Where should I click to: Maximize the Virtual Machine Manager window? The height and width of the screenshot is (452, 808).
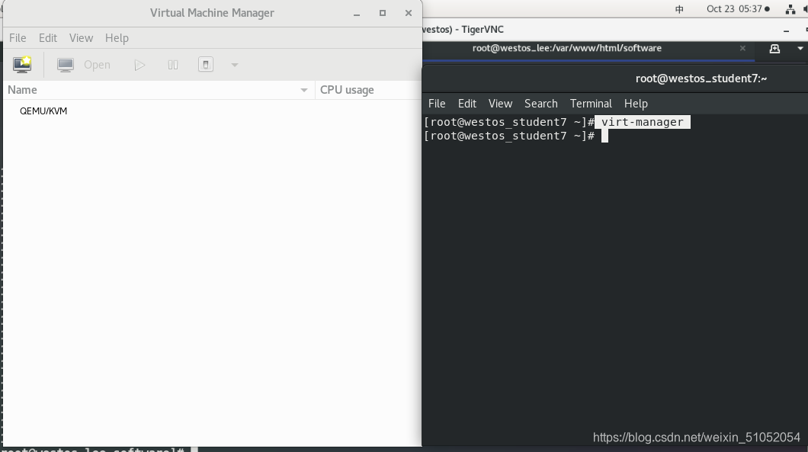pos(383,14)
